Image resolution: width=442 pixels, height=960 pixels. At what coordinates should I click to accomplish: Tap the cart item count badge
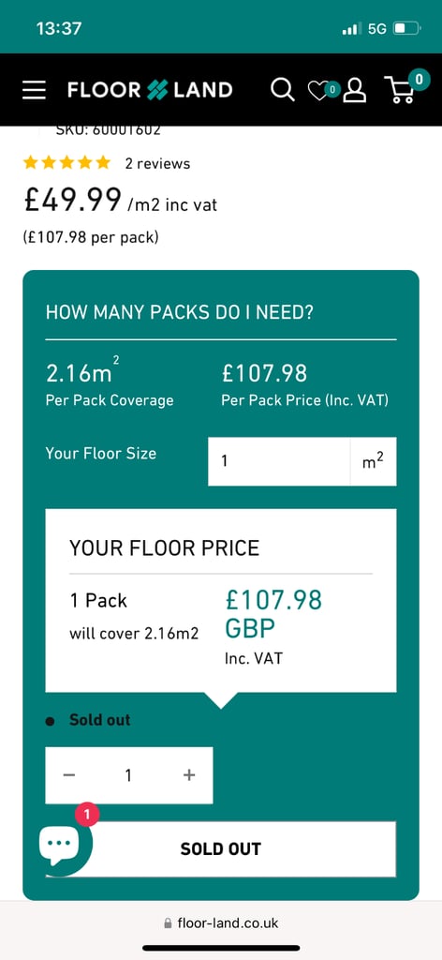[419, 79]
